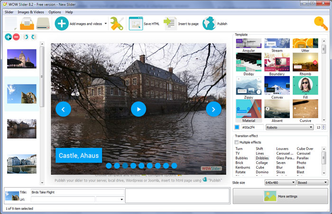The height and width of the screenshot is (214, 332).
Task: Click the slide description text area
Action: pyautogui.click(x=177, y=195)
